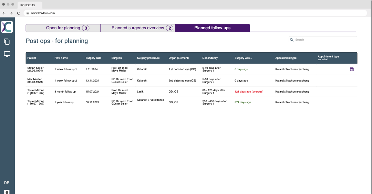Sort by Surgery date column header
This screenshot has width=372, height=194.
93,58
